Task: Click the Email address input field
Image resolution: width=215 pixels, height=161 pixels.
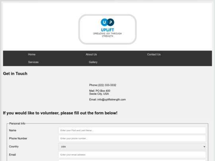Action: click(132, 155)
